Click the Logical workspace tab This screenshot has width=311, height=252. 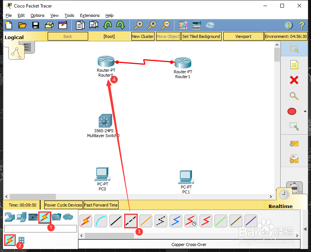click(x=14, y=37)
